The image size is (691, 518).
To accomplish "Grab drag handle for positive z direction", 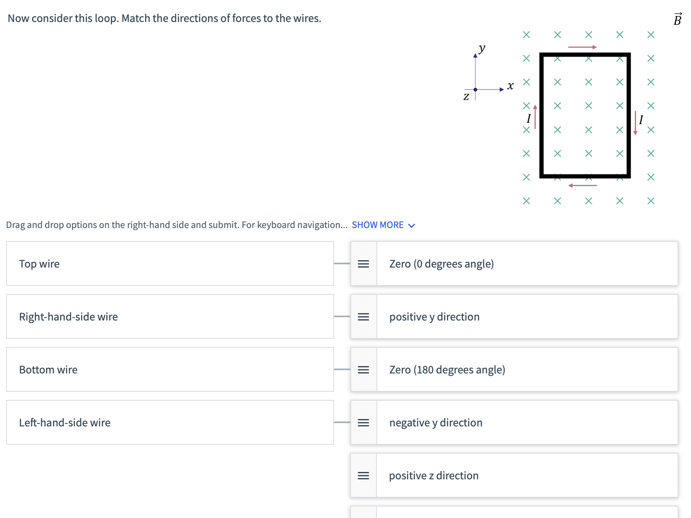I will click(363, 476).
